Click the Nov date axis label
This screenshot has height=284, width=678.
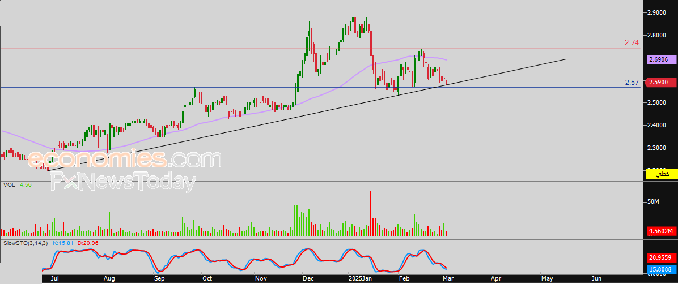coord(260,279)
